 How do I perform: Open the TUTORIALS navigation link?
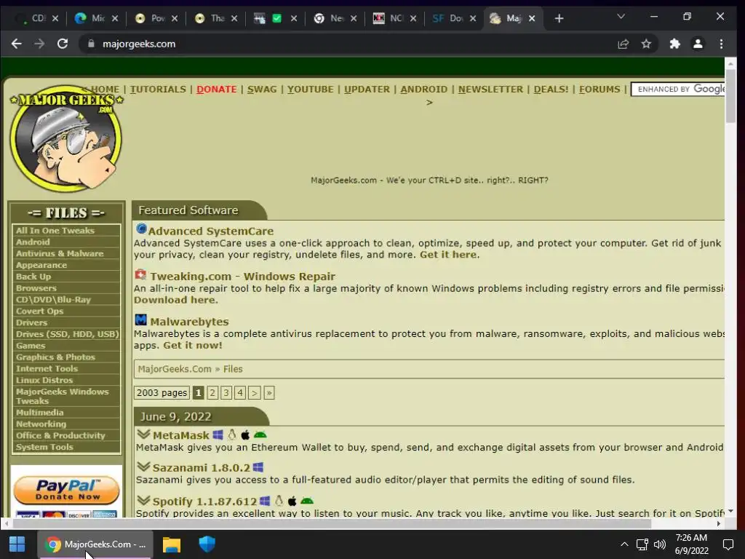[x=158, y=89]
